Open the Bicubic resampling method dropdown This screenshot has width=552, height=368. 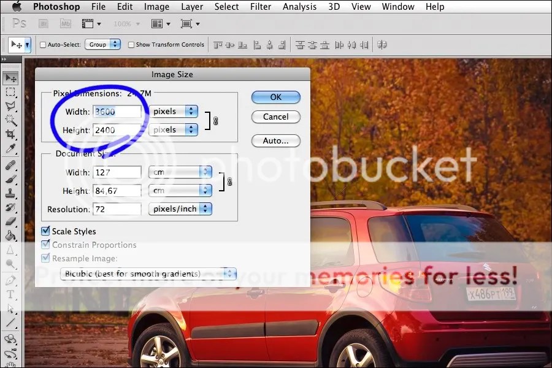click(x=148, y=274)
